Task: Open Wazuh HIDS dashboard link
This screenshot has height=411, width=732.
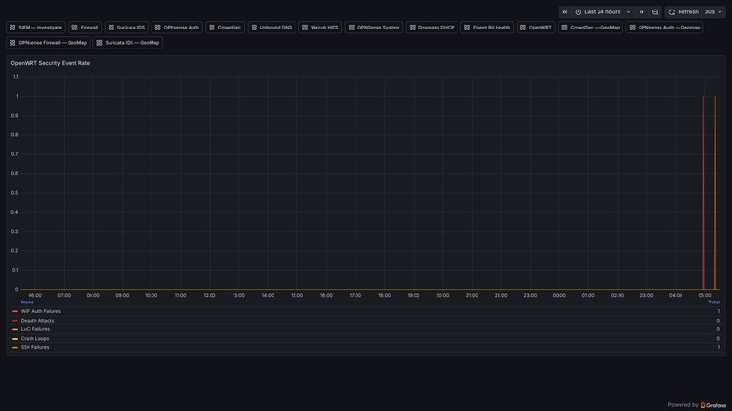Action: pyautogui.click(x=320, y=28)
